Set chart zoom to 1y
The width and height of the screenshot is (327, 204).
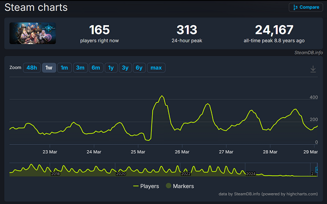tap(111, 67)
